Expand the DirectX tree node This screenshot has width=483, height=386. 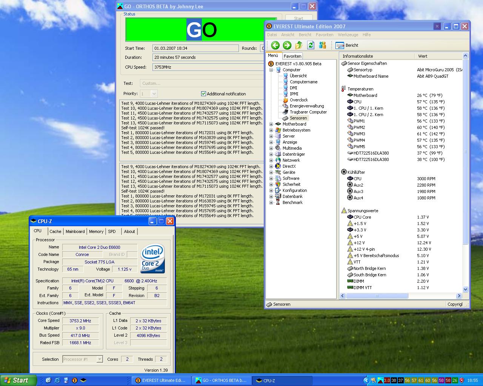271,166
